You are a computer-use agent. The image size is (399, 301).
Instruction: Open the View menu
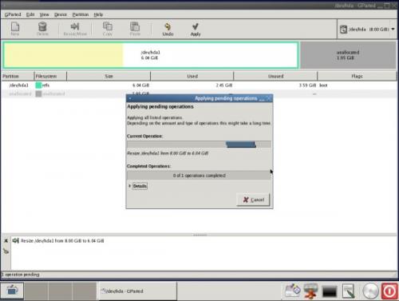[45, 14]
